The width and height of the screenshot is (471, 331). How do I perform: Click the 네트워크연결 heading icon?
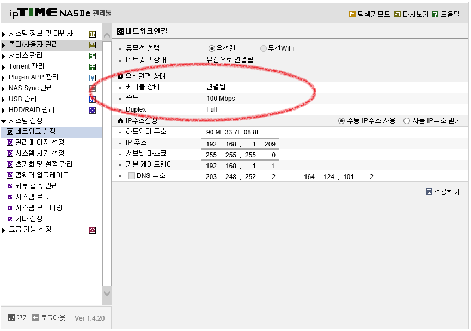(120, 31)
